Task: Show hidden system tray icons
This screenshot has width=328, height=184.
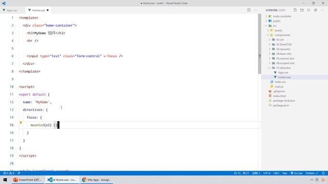Action: point(312,179)
